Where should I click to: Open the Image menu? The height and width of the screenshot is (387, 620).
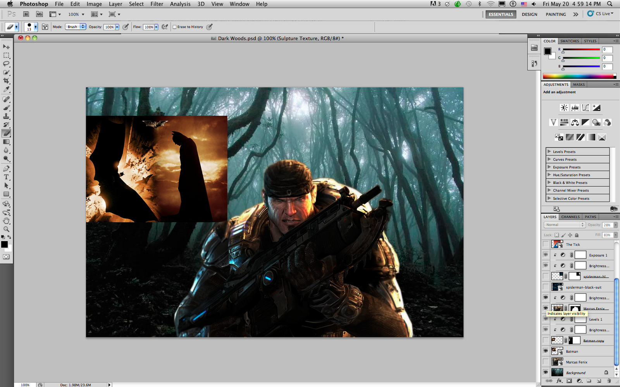click(94, 4)
